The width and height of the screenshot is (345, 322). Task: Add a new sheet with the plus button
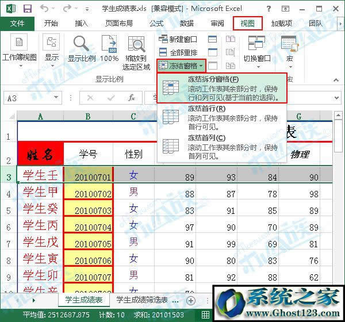[x=191, y=300]
